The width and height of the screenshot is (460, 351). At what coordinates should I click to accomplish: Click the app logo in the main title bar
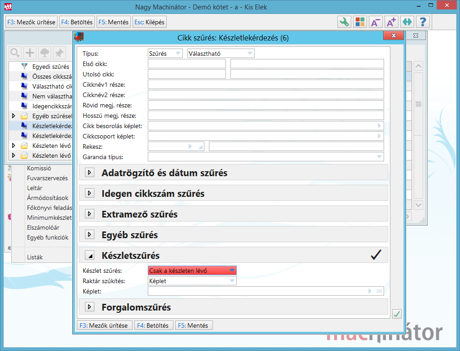point(8,6)
